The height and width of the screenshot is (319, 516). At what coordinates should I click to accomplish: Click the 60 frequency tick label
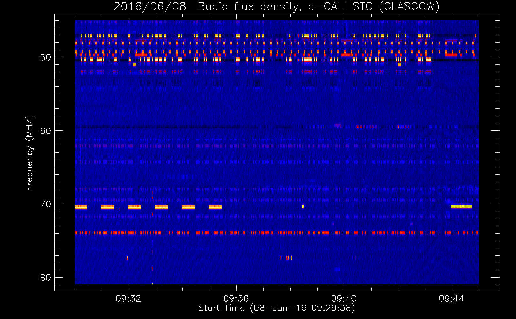(x=46, y=131)
